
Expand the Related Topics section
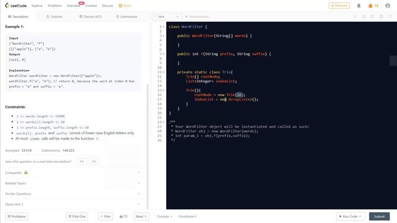pos(73,183)
